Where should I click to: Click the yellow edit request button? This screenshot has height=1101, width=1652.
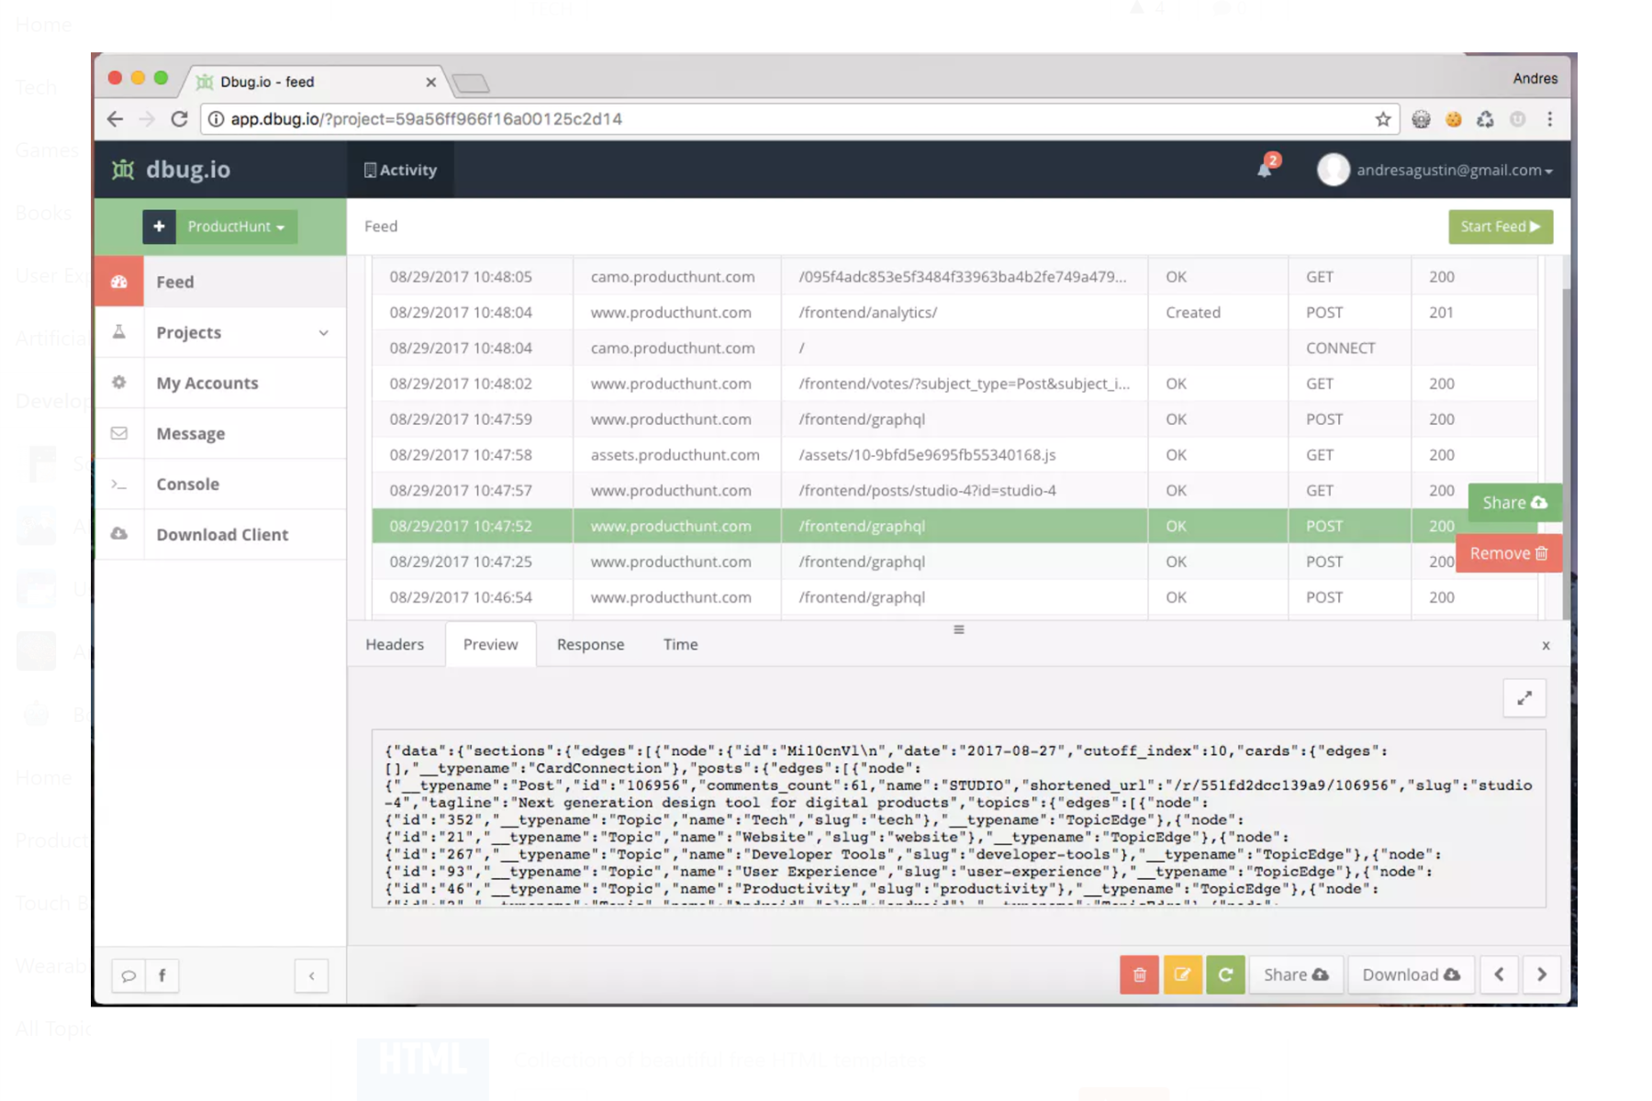[1182, 974]
